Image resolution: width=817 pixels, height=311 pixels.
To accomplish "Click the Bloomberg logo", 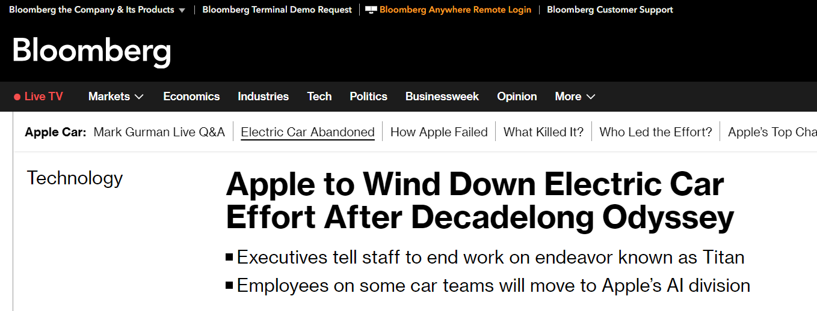I will 91,51.
